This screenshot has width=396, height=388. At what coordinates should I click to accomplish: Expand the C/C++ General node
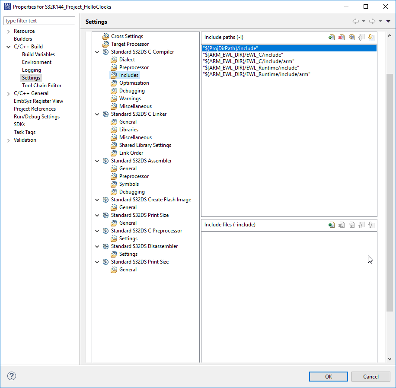pos(8,94)
